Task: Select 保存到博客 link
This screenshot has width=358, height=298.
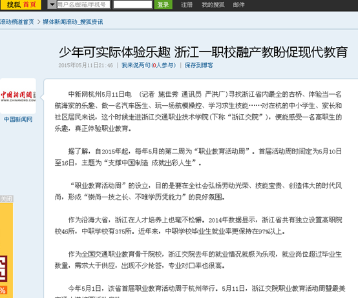Action: pyautogui.click(x=198, y=65)
